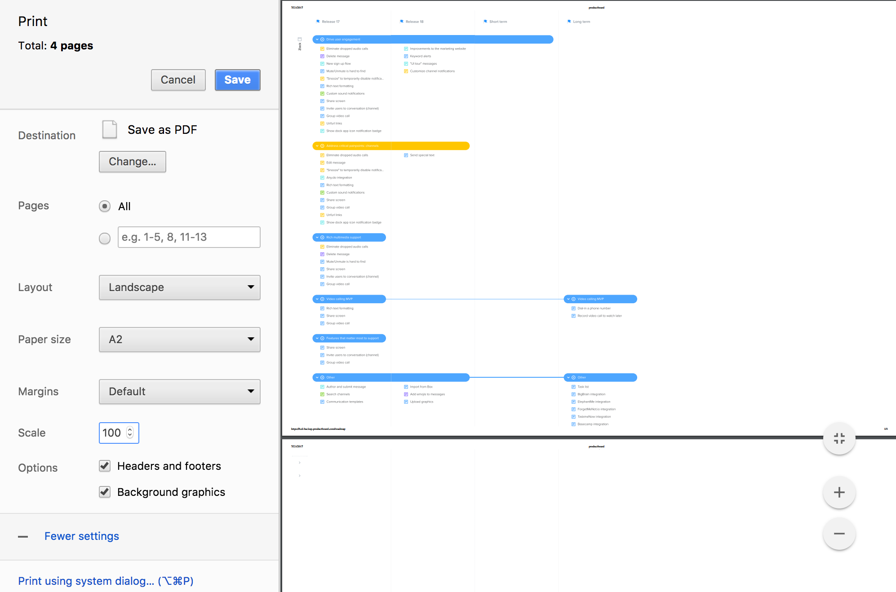Click the Long term flag icon in preview
The width and height of the screenshot is (896, 592).
pos(569,21)
